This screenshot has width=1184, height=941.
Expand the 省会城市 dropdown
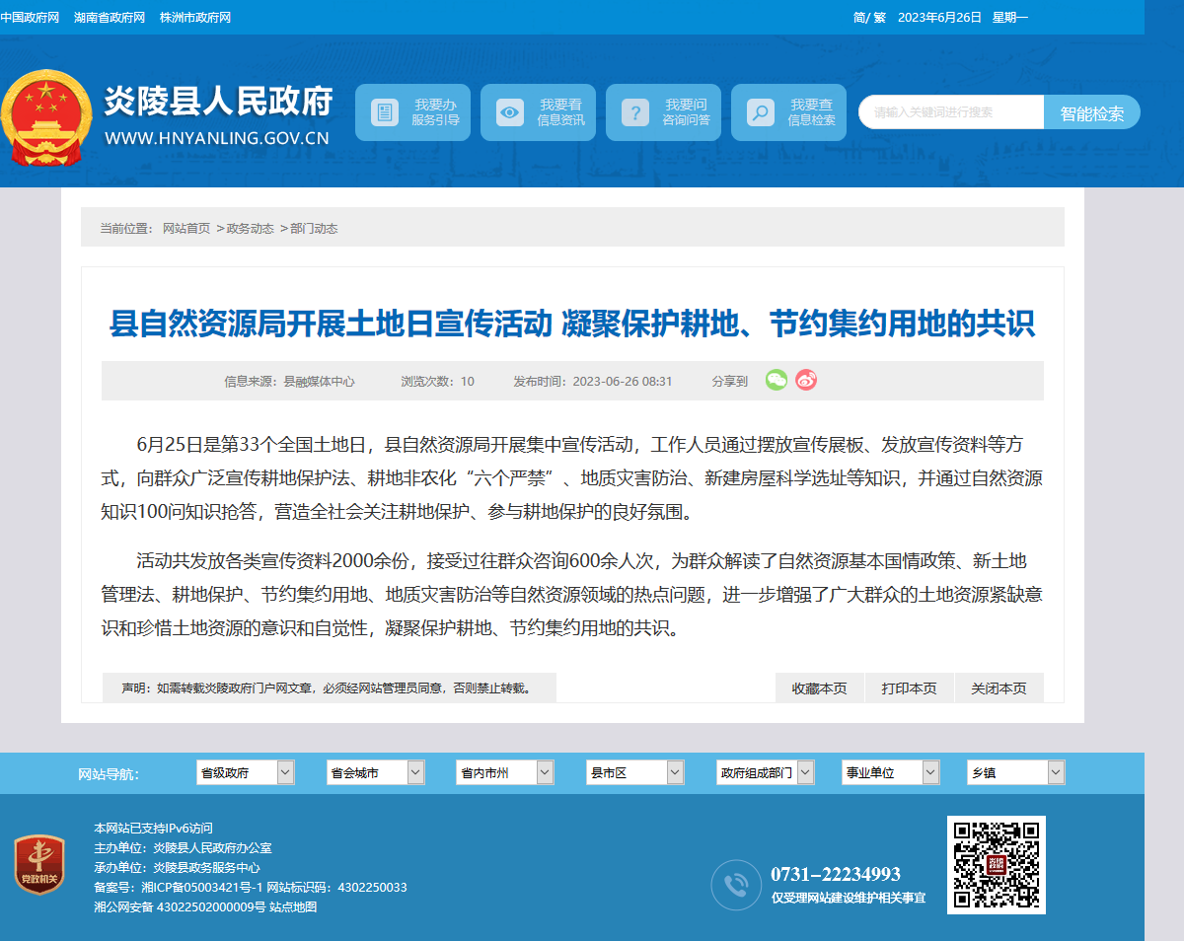(376, 772)
